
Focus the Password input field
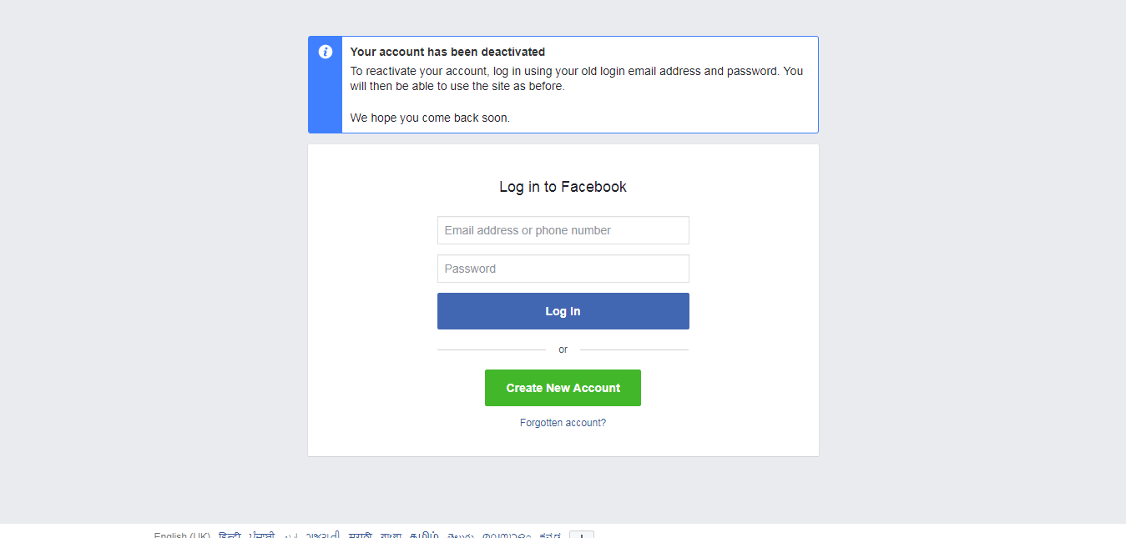click(563, 269)
